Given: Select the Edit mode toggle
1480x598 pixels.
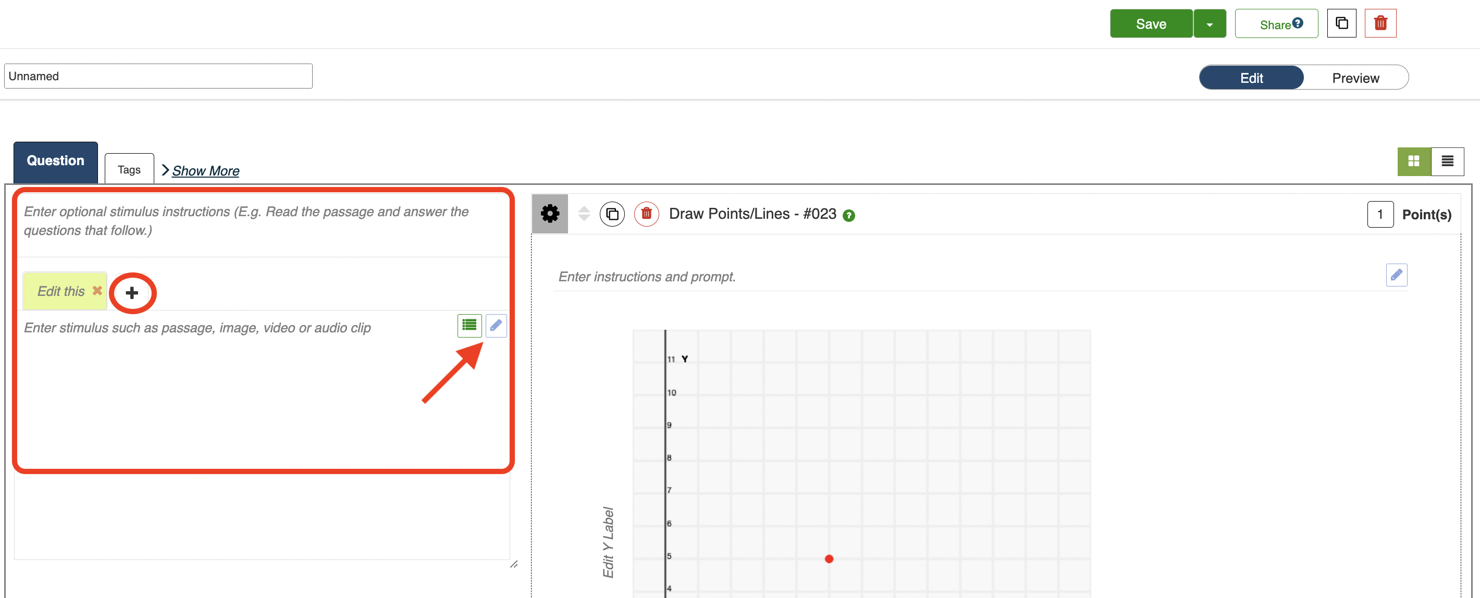Looking at the screenshot, I should 1251,78.
